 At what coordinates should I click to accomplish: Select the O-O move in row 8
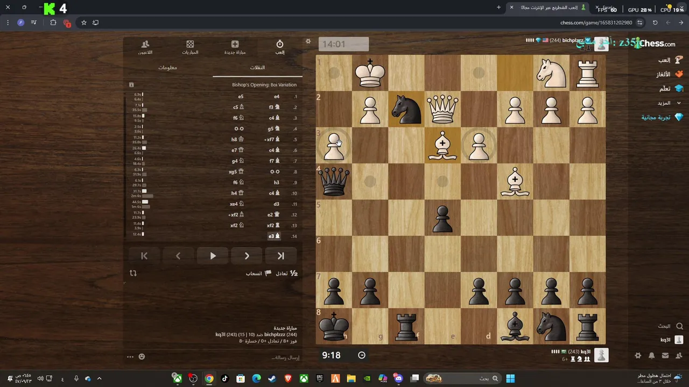point(275,171)
